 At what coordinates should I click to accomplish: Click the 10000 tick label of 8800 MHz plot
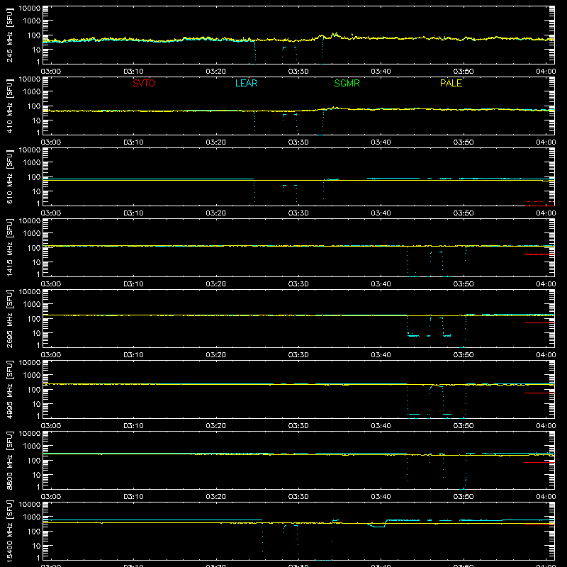30,434
